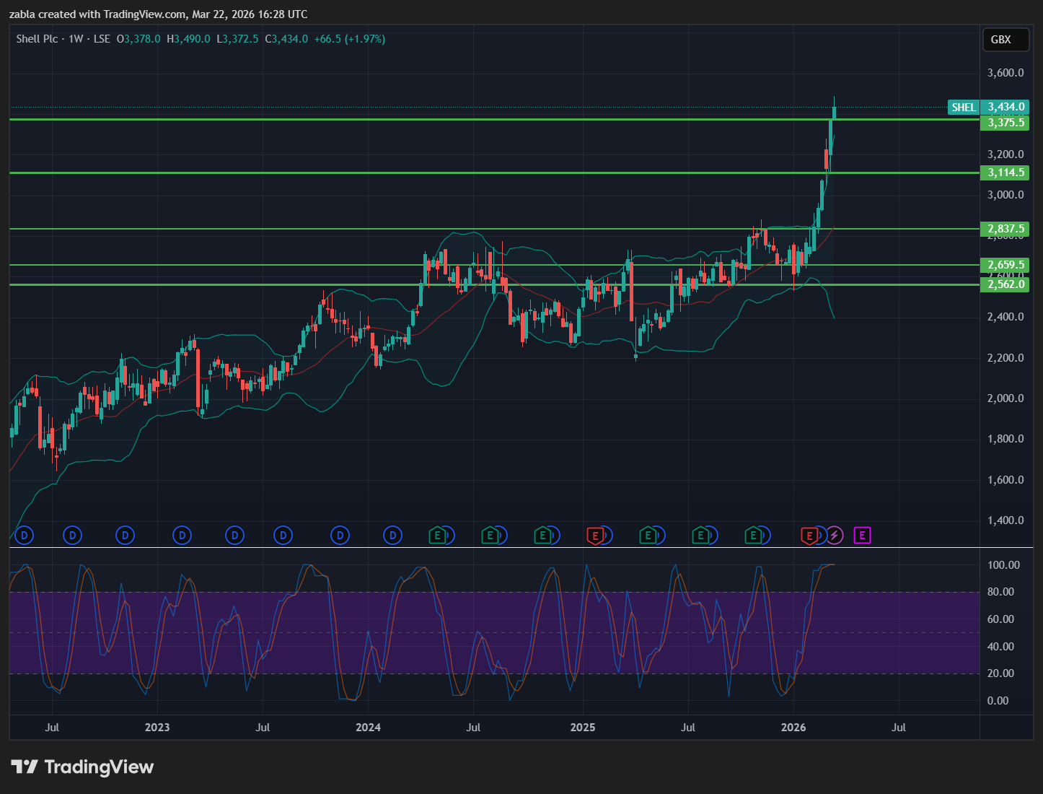Click the SHEL price line label

coord(963,108)
